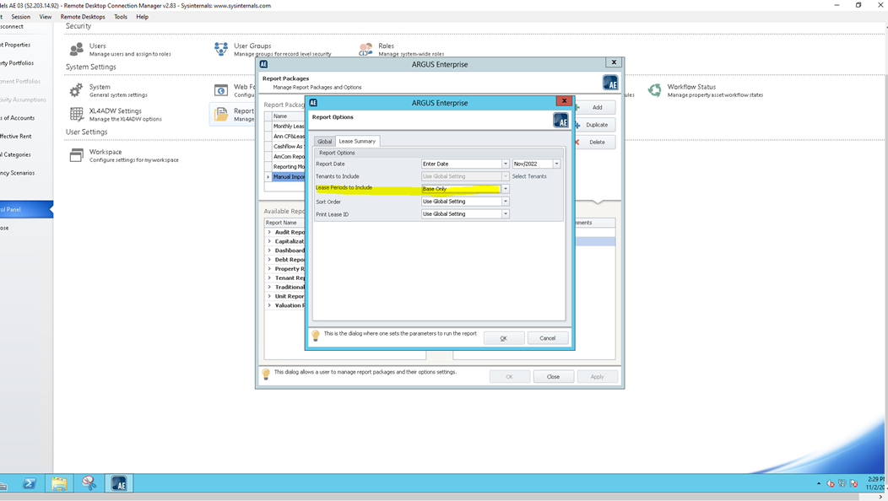This screenshot has width=888, height=501.
Task: Open the Session menu
Action: [21, 17]
